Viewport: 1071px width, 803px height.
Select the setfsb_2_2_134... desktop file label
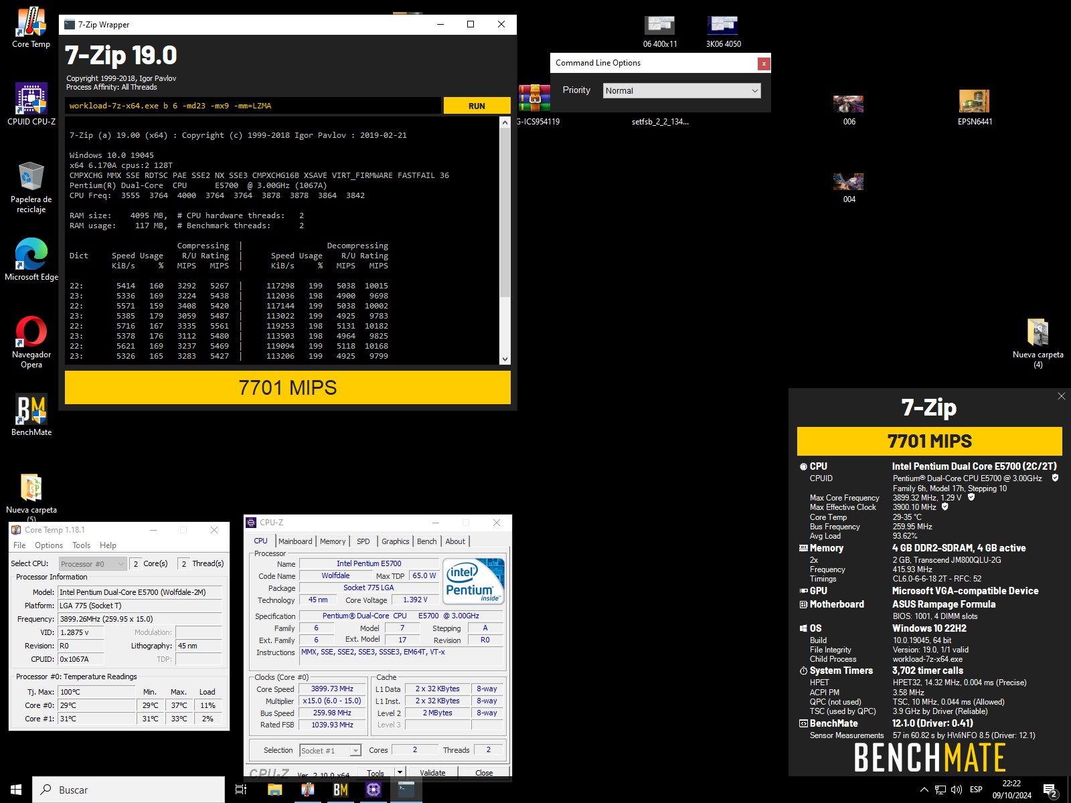(x=660, y=122)
